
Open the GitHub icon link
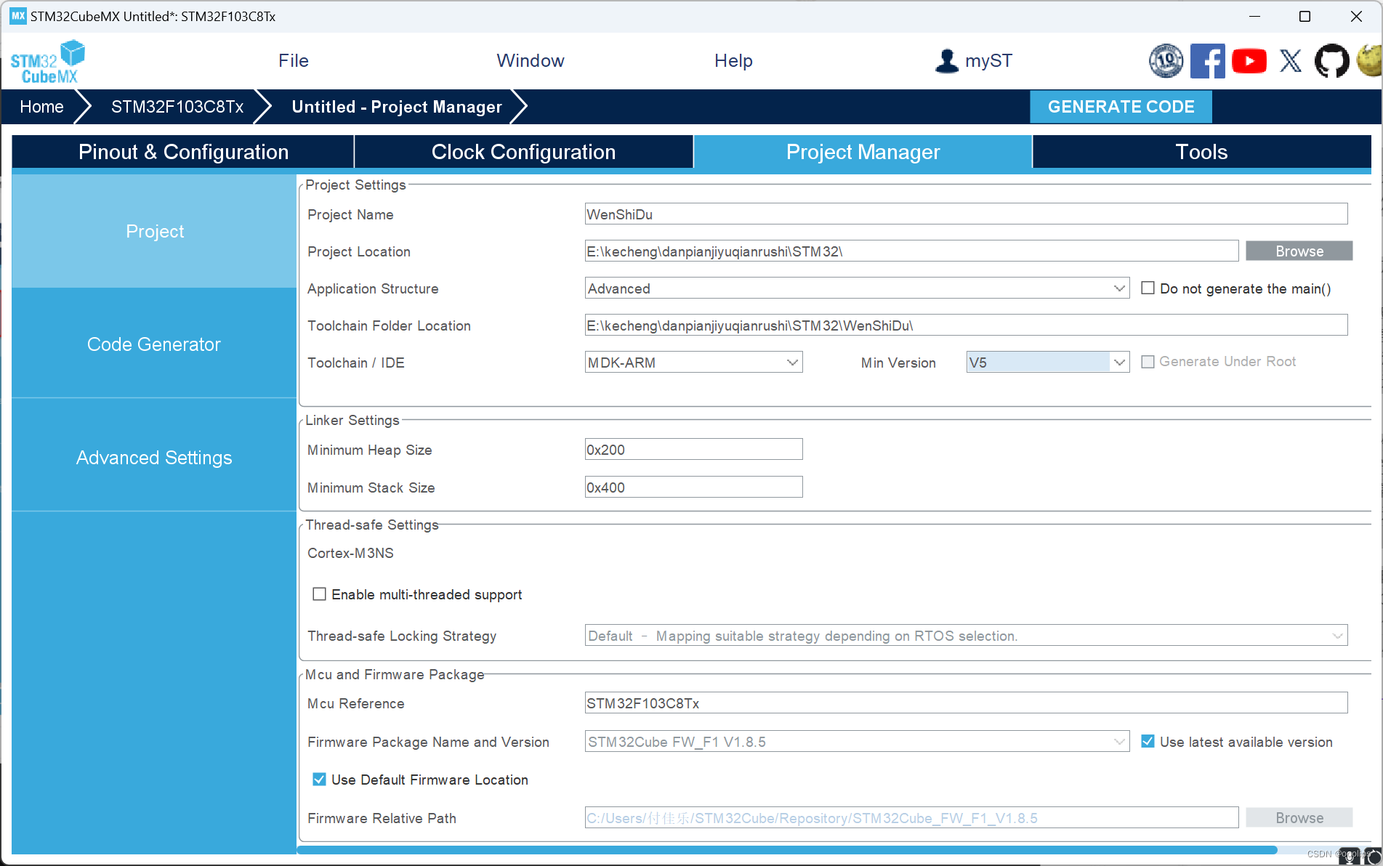tap(1331, 61)
